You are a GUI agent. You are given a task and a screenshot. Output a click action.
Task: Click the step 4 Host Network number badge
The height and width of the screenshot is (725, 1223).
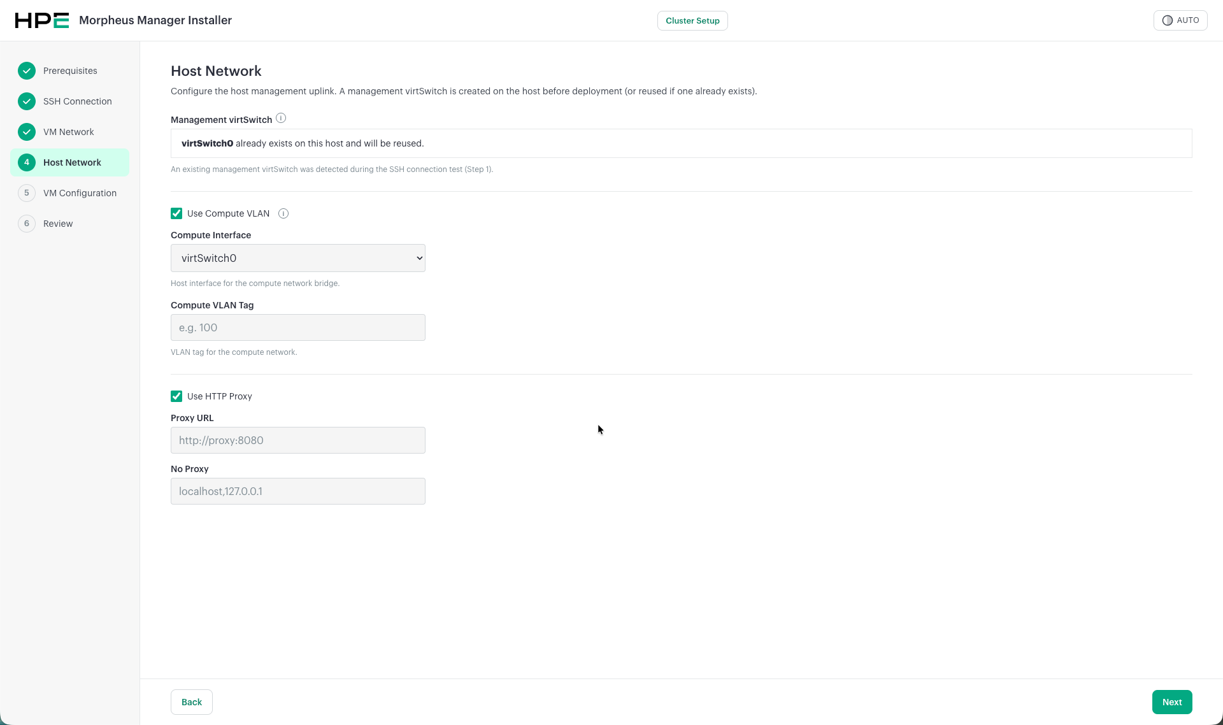pos(27,162)
